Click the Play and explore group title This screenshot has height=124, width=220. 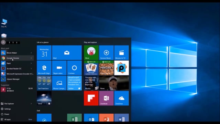tap(90, 42)
